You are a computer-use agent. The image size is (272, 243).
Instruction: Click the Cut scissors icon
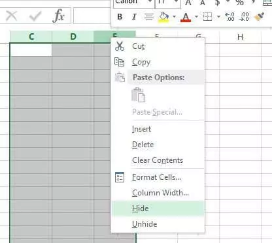[120, 46]
